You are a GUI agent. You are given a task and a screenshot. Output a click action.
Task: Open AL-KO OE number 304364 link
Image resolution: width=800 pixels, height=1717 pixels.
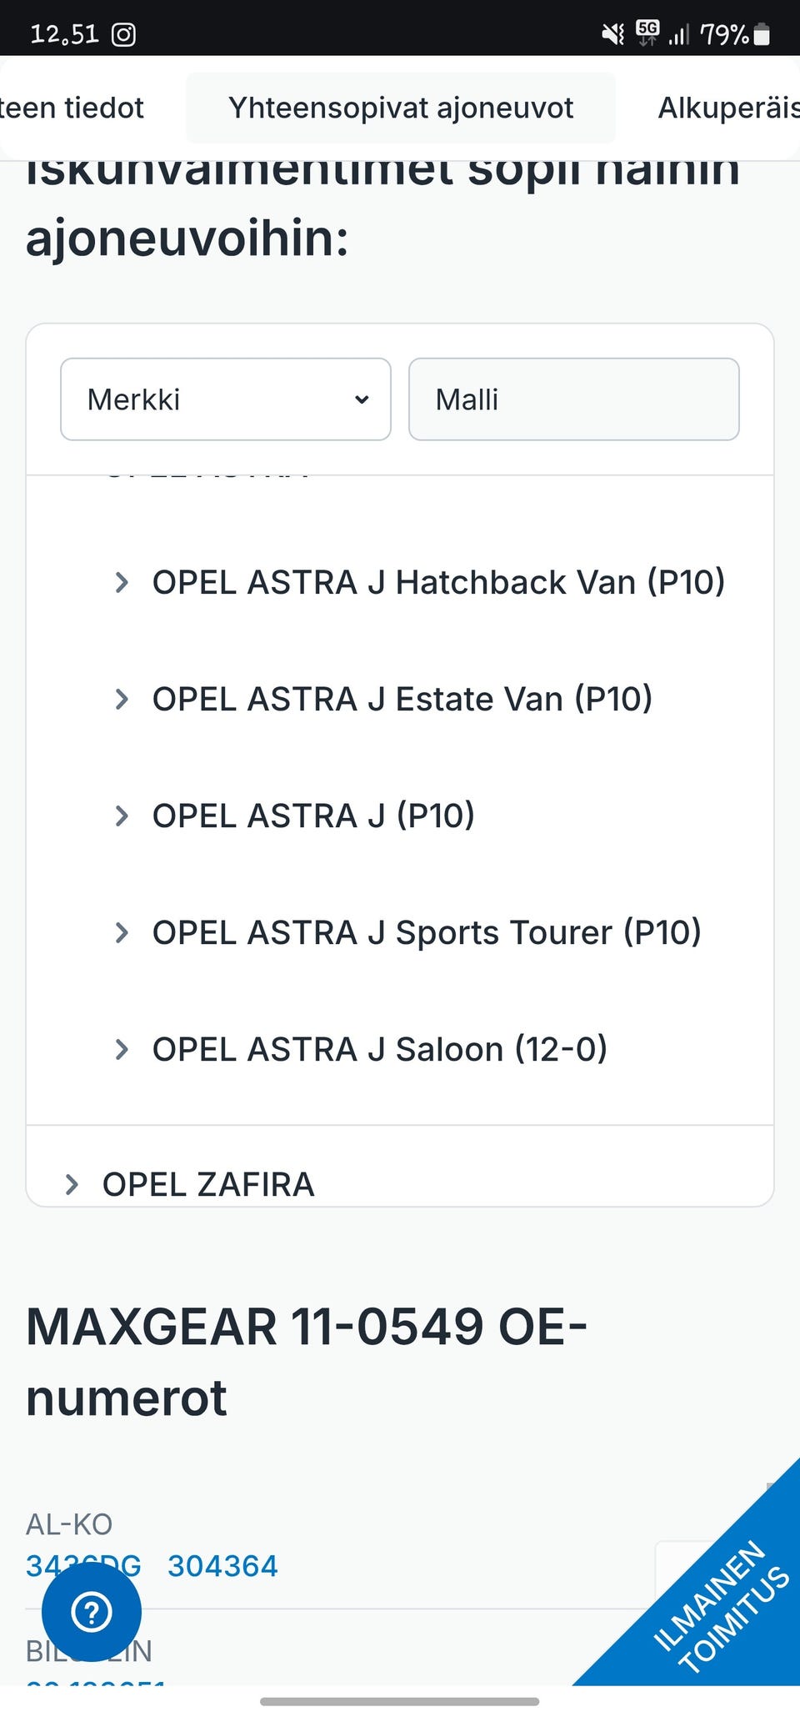coord(222,1566)
